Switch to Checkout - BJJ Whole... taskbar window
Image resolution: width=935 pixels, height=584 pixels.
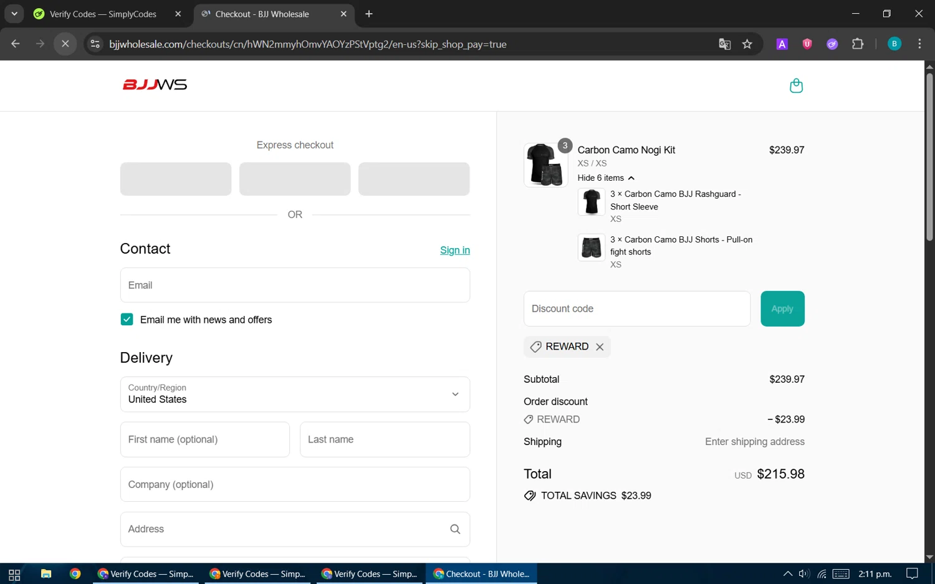tap(481, 574)
